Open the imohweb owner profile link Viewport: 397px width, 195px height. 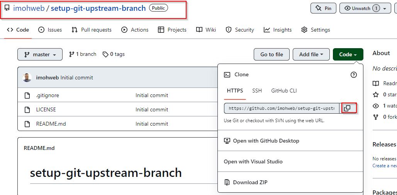[x=29, y=8]
